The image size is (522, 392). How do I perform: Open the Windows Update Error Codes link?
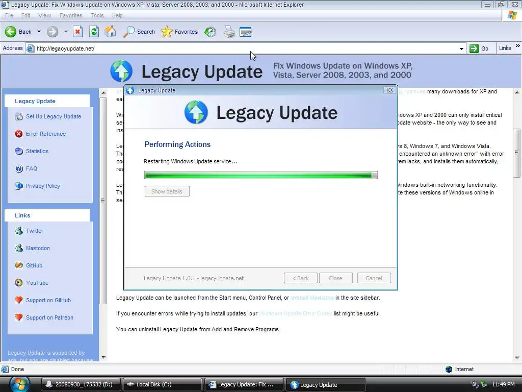(296, 313)
